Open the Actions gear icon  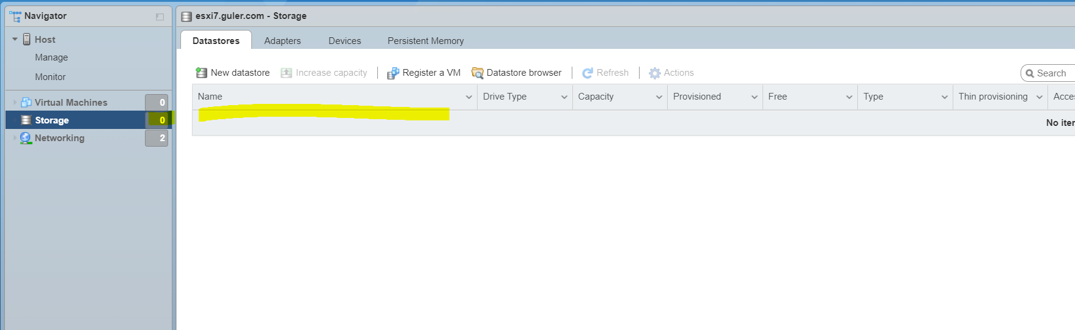[x=654, y=73]
